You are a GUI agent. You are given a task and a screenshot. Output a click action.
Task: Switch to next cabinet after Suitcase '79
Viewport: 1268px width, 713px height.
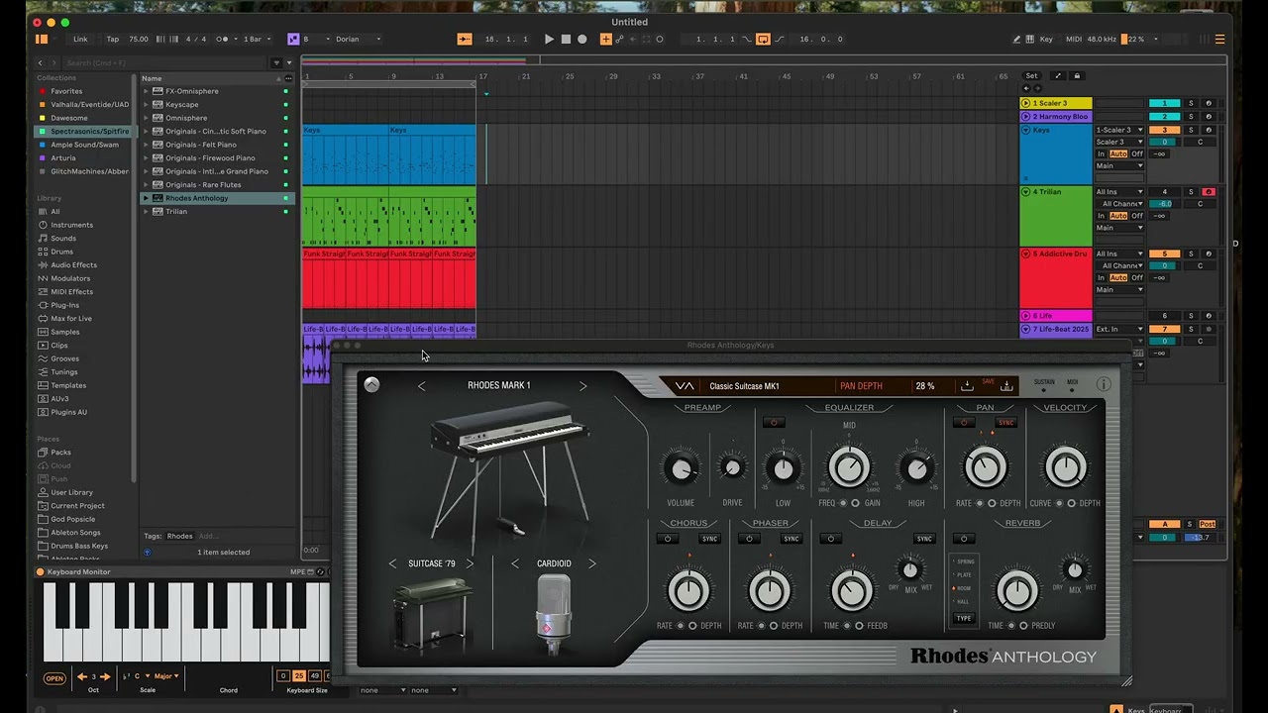[x=470, y=564]
